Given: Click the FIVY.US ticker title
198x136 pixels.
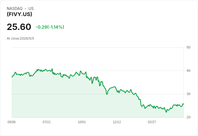Looking at the screenshot, I should (x=19, y=14).
